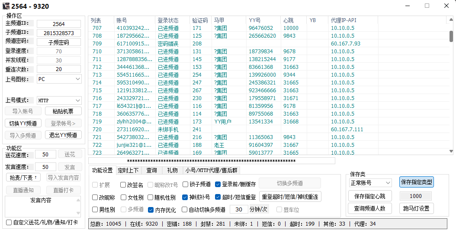Click YY号 96476052 in row 707
456x230 pixels.
(261, 28)
